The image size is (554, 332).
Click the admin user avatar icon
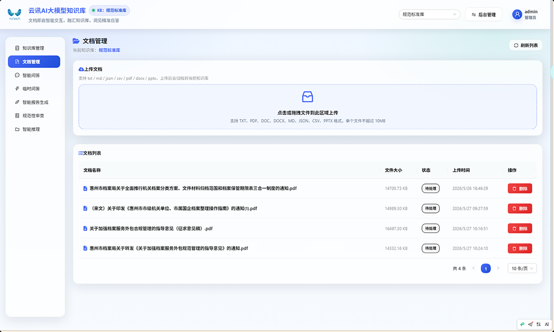pyautogui.click(x=517, y=14)
